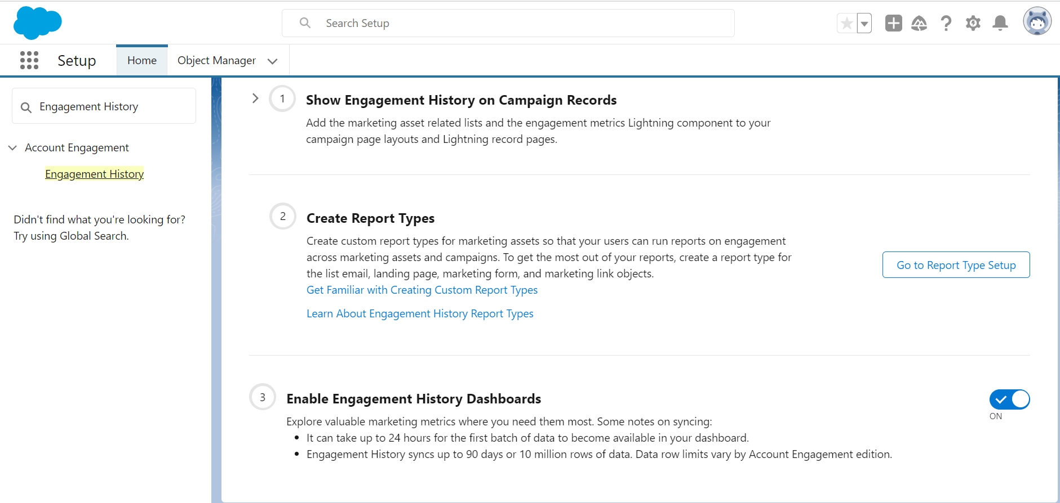1060x503 pixels.
Task: Open Learn About Engagement History Report Types link
Action: 420,313
